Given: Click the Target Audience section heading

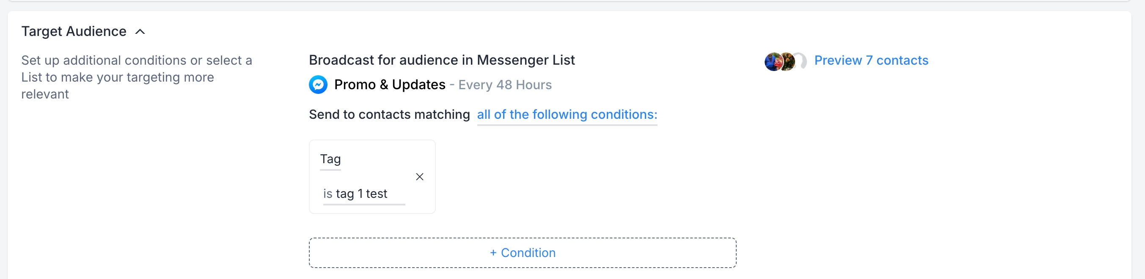Looking at the screenshot, I should 74,32.
